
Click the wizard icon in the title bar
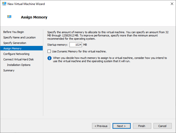click(4, 4)
